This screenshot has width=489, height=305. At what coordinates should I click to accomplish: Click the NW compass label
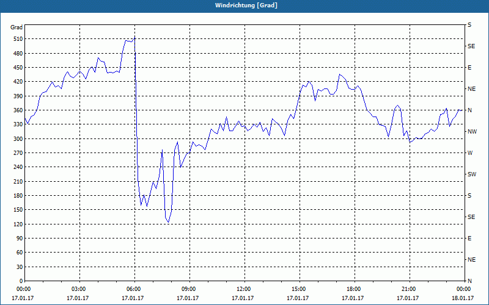point(472,132)
